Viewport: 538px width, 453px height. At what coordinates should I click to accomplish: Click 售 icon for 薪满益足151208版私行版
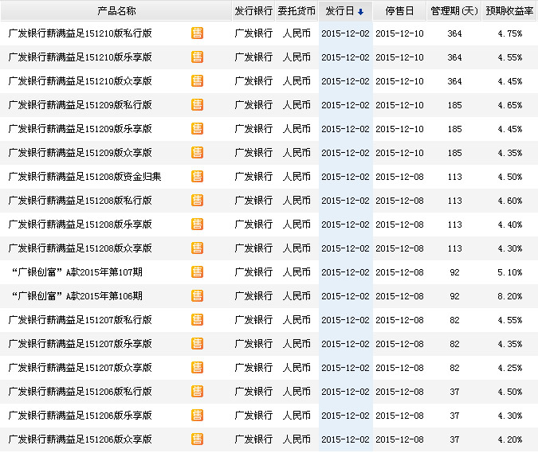pyautogui.click(x=198, y=201)
